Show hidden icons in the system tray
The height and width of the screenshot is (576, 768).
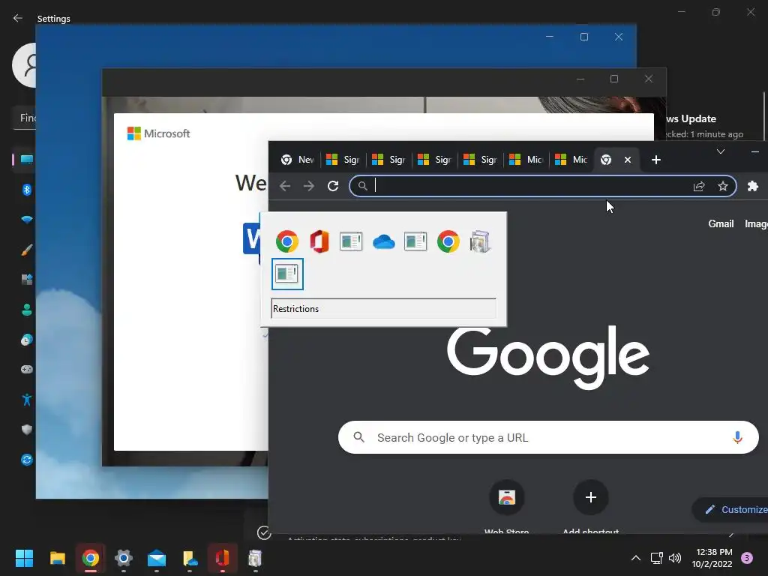click(x=636, y=558)
